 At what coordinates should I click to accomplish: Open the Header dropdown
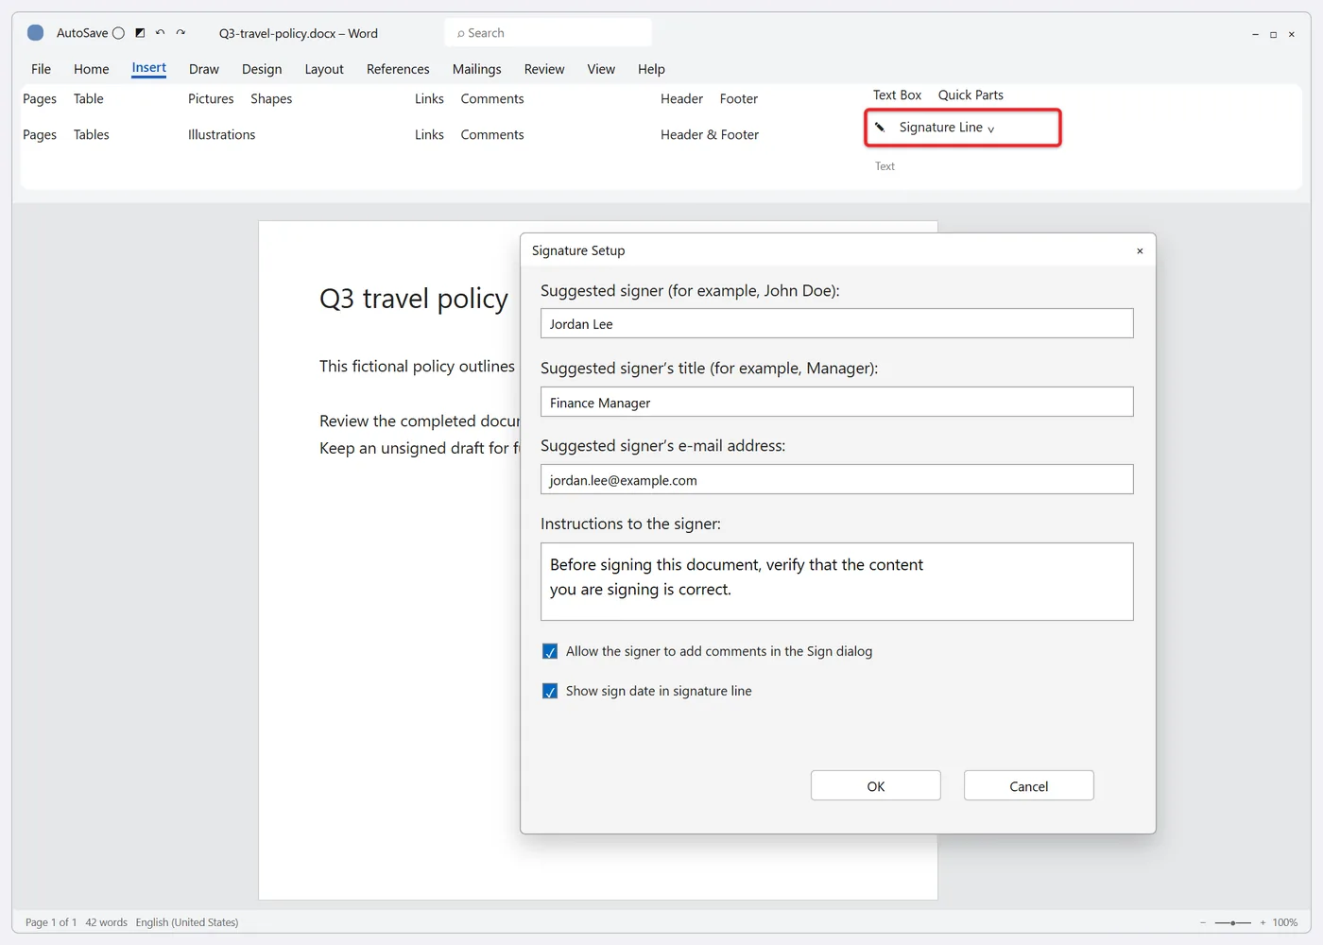point(681,98)
